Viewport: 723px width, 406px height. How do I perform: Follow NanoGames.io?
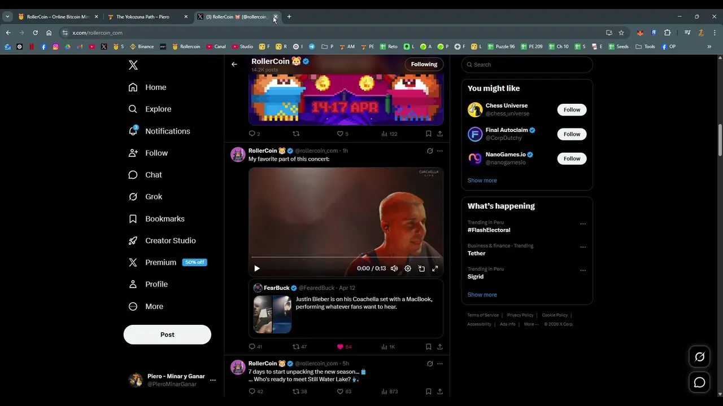pyautogui.click(x=572, y=158)
